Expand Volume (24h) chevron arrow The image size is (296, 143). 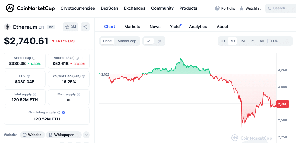82,58
